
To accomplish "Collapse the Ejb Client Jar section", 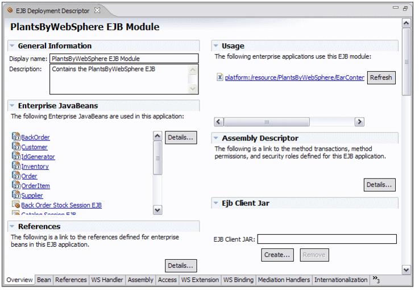I will click(216, 203).
